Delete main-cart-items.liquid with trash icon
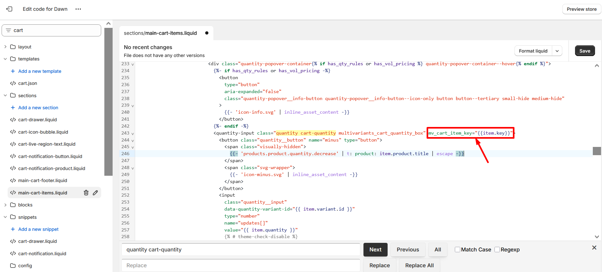 point(86,193)
